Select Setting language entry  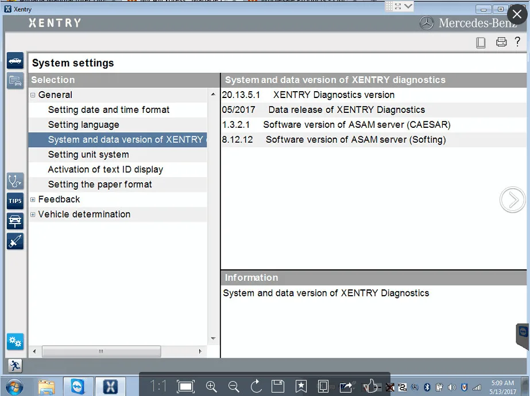118,125
